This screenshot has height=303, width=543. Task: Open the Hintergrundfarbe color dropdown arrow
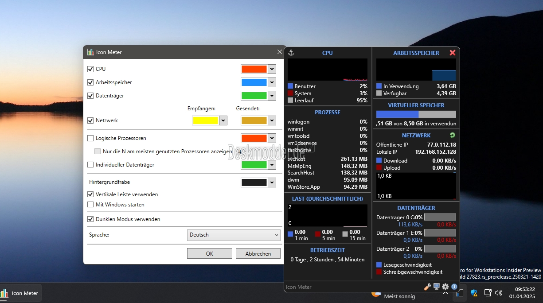[x=272, y=183]
